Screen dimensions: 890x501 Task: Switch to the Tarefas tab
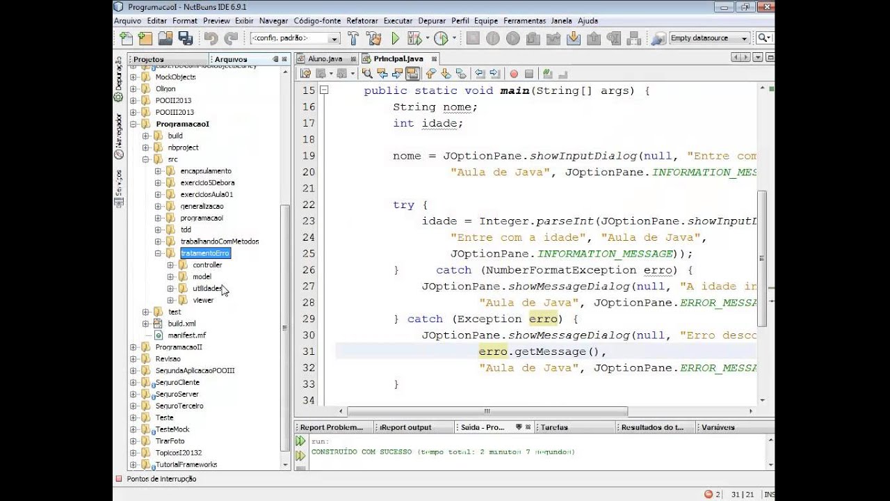554,427
